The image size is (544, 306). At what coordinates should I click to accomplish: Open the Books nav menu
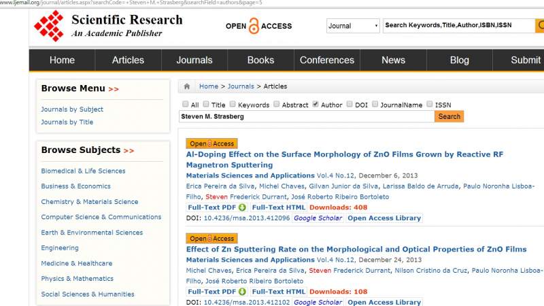(x=260, y=60)
